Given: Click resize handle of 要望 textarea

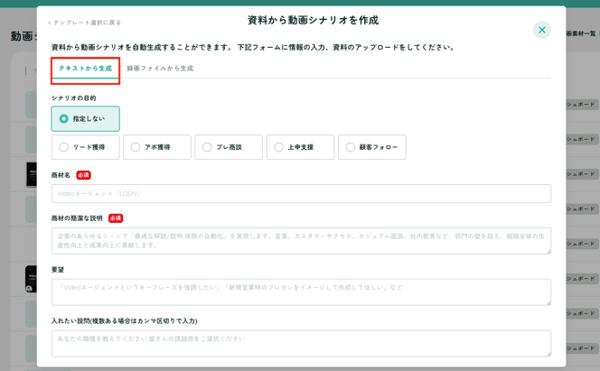Looking at the screenshot, I should (x=548, y=301).
